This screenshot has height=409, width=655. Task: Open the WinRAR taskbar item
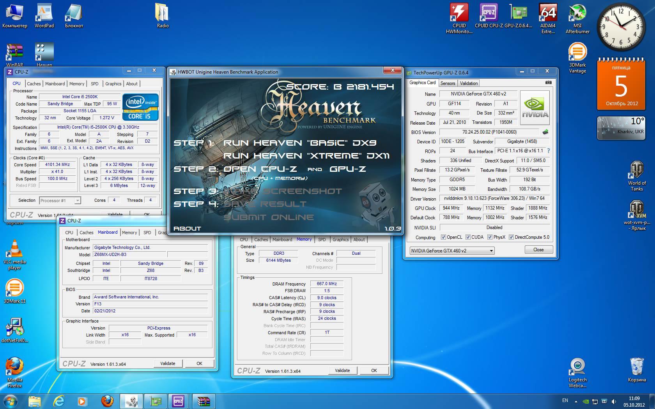coord(204,401)
